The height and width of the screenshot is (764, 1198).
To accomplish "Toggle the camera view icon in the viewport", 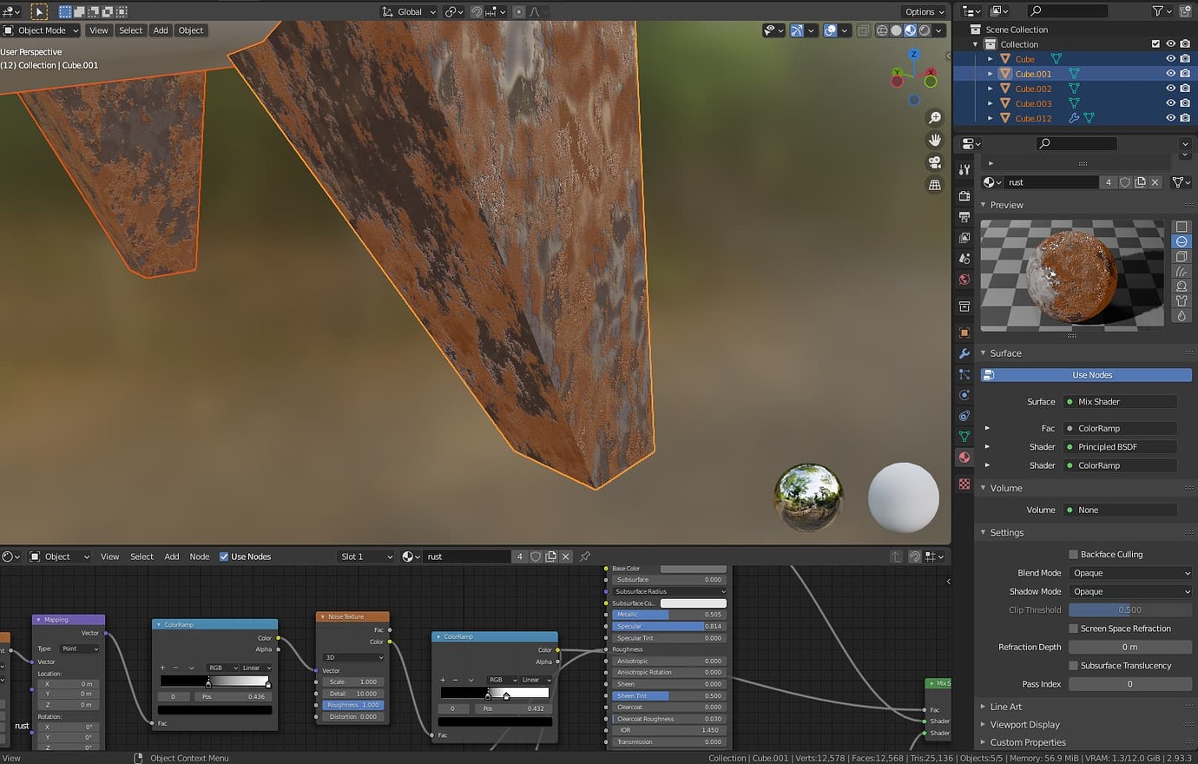I will [x=935, y=162].
